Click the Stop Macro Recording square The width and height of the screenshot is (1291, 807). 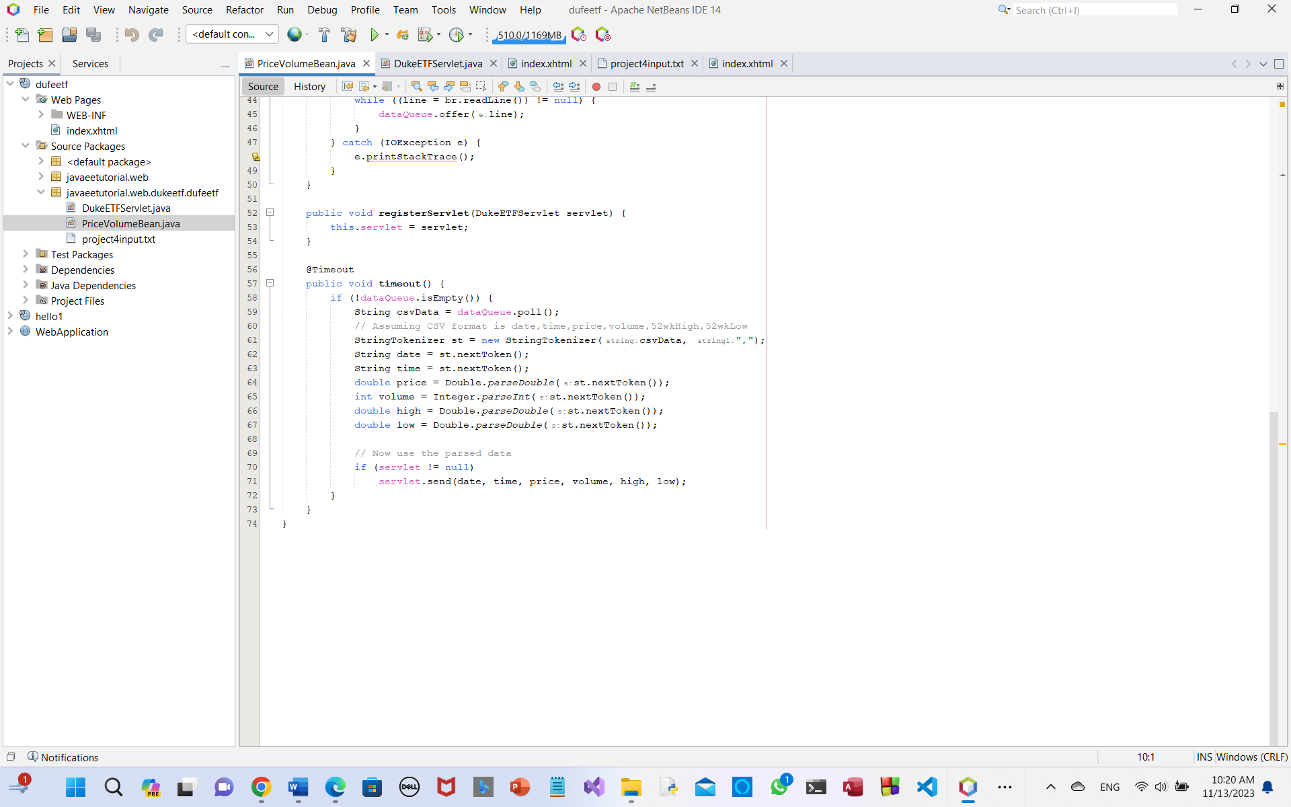click(x=612, y=86)
